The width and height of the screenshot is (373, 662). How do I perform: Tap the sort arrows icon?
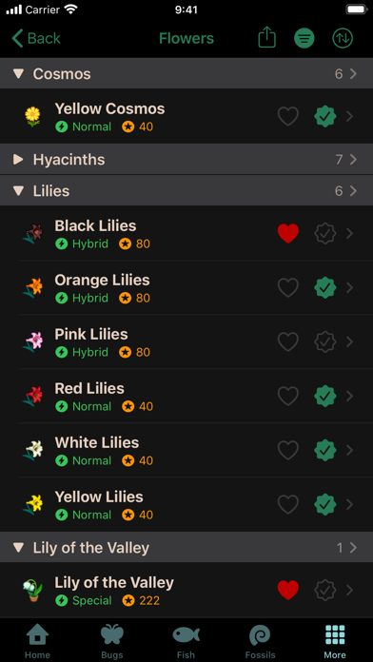click(343, 38)
